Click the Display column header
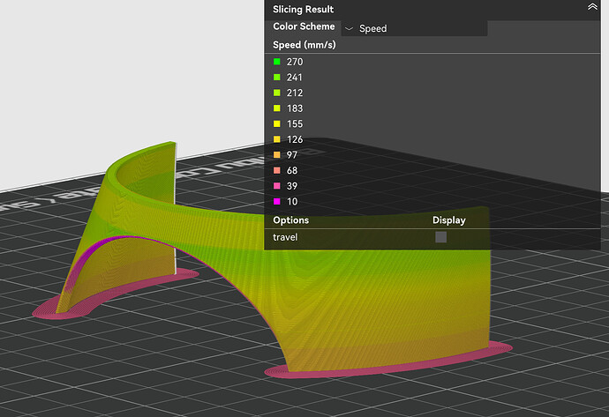609x417 pixels. pos(449,220)
